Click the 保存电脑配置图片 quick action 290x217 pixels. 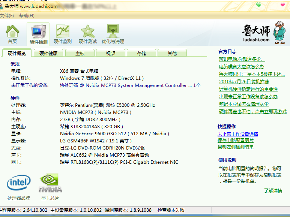tap(236, 141)
